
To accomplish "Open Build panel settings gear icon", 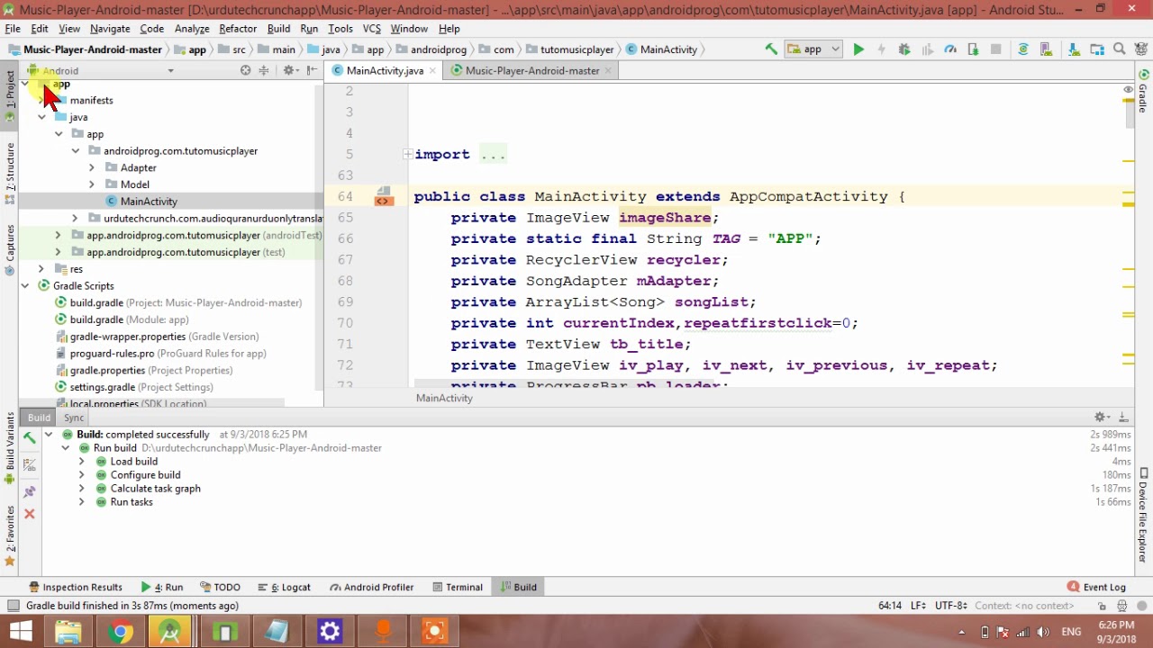I will 1101,417.
